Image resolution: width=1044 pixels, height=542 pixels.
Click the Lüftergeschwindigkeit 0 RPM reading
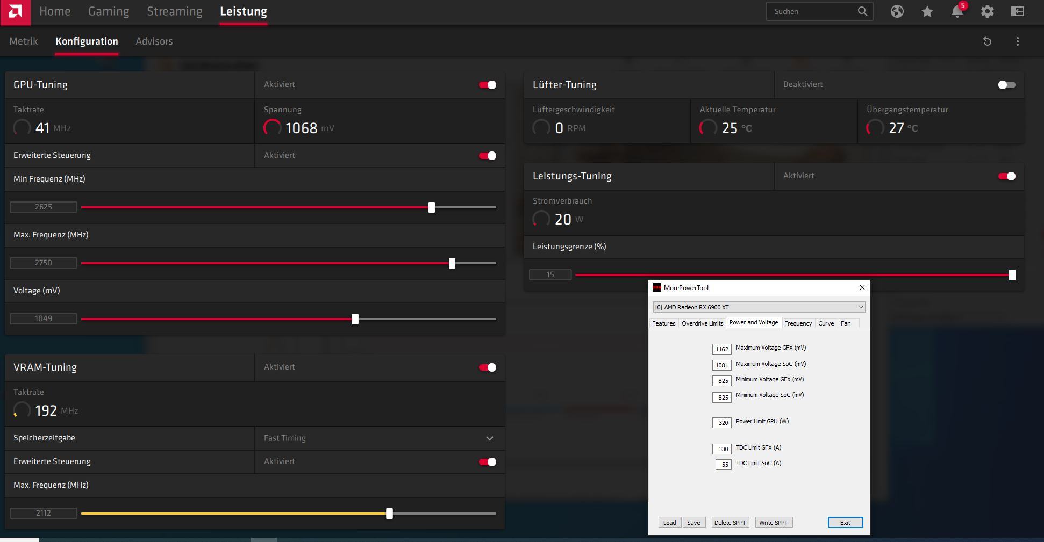pos(559,128)
